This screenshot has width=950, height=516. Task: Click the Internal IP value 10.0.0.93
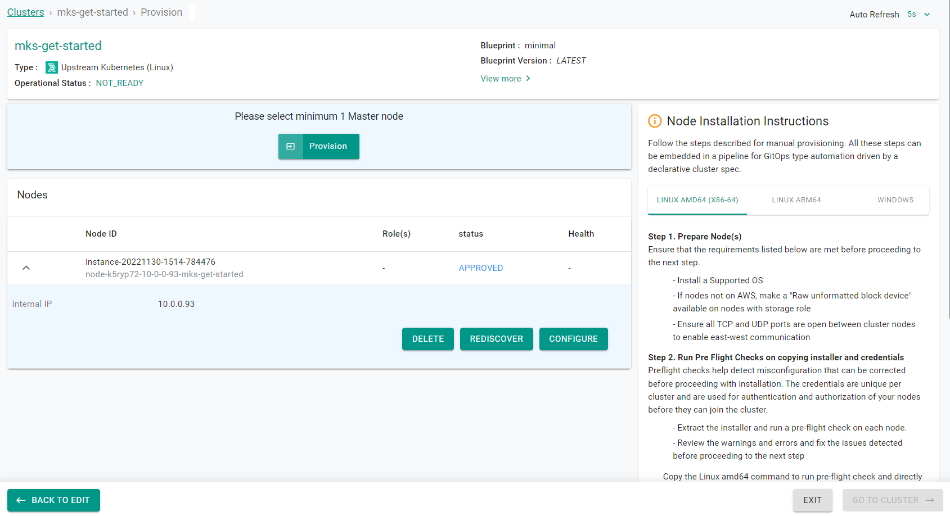pyautogui.click(x=177, y=304)
